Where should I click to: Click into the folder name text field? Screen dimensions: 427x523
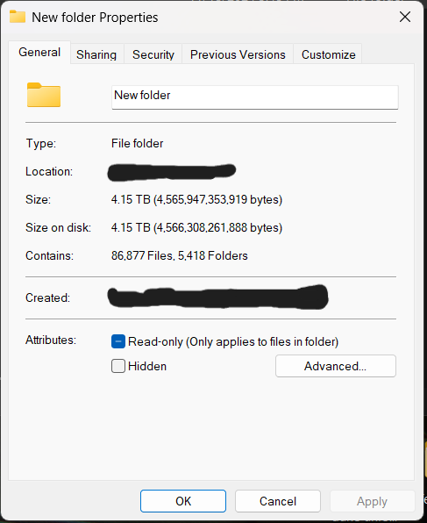255,97
